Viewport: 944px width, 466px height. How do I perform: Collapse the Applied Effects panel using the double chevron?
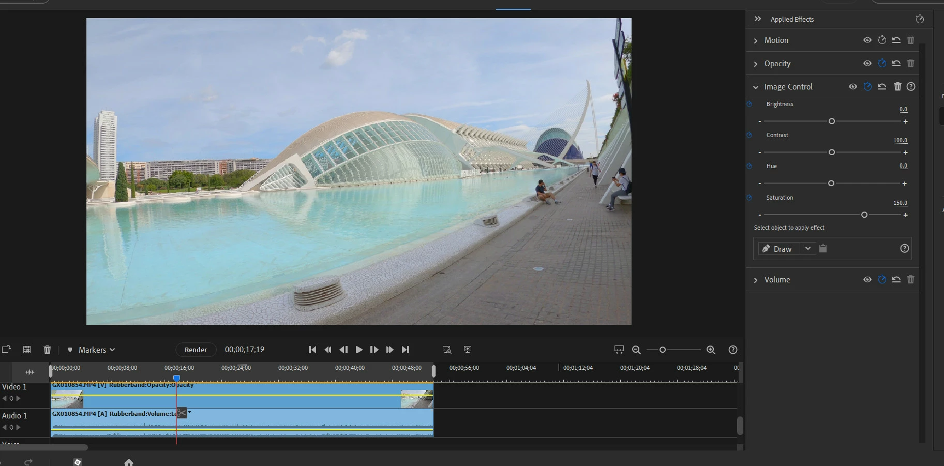(758, 19)
